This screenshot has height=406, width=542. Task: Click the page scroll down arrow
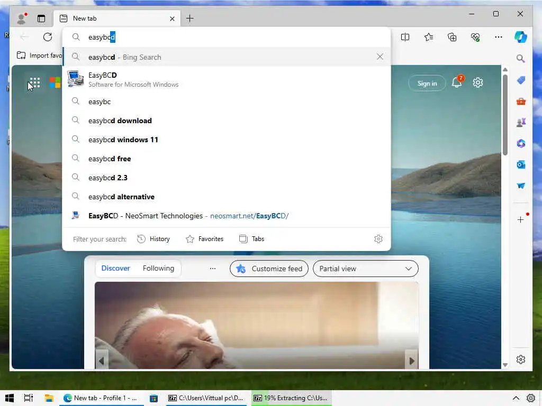coord(505,365)
